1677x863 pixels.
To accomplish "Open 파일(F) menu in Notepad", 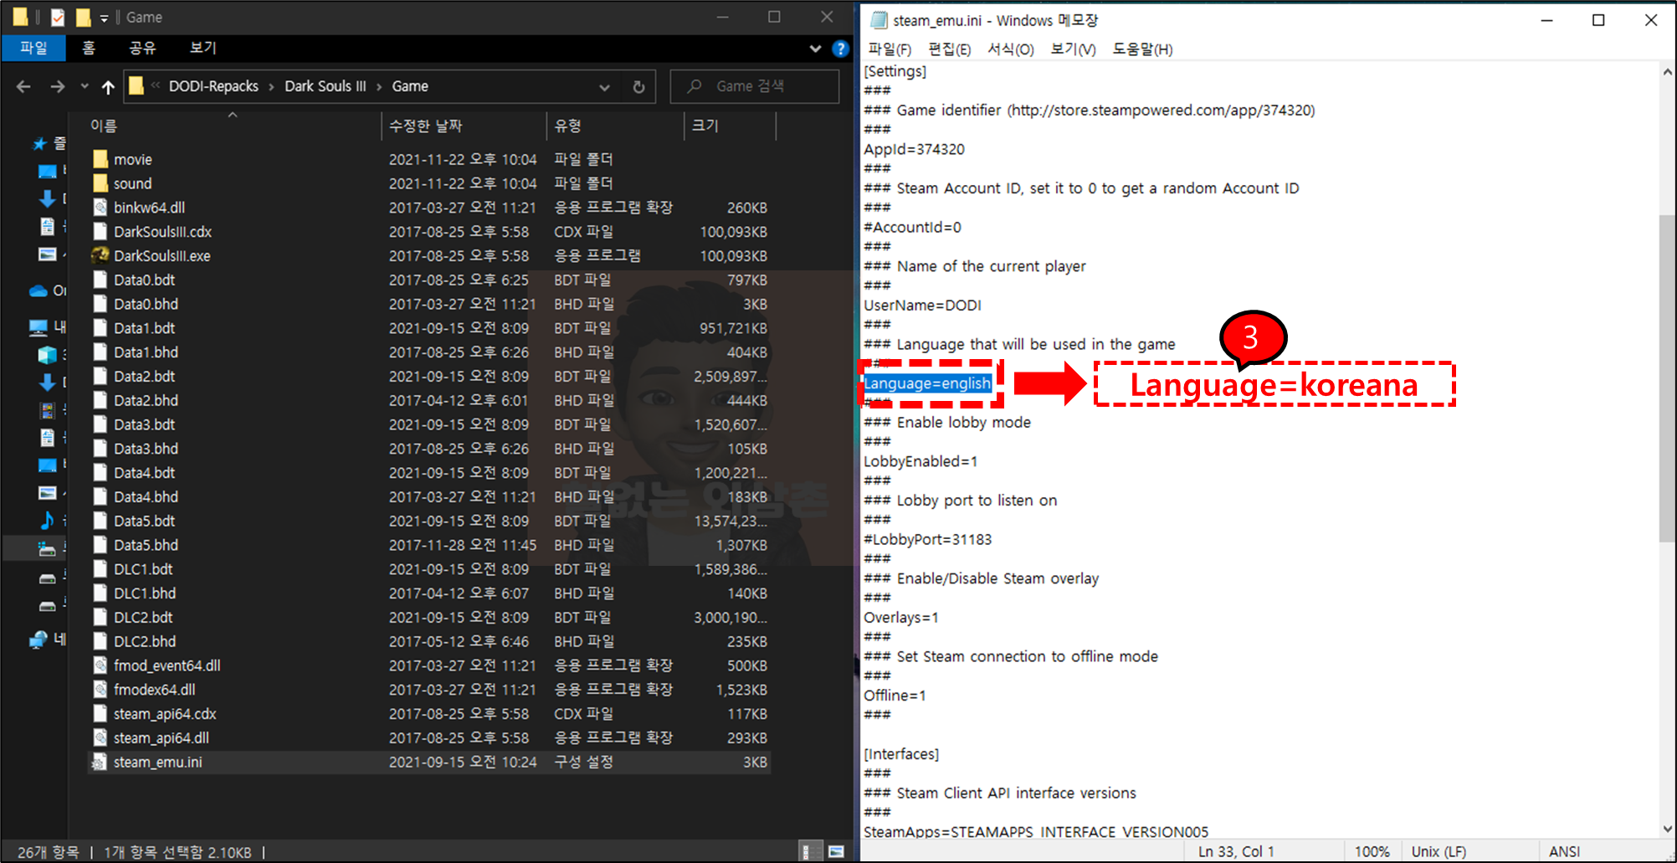I will tap(890, 49).
